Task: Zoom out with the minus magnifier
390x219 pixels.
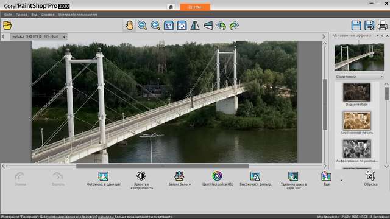Action: 142,26
